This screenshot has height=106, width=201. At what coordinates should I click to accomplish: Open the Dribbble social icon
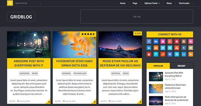pos(191,42)
